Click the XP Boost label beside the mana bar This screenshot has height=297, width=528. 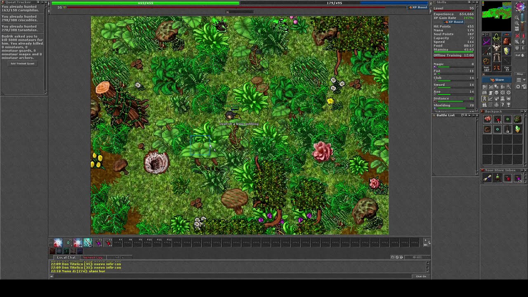pos(418,7)
